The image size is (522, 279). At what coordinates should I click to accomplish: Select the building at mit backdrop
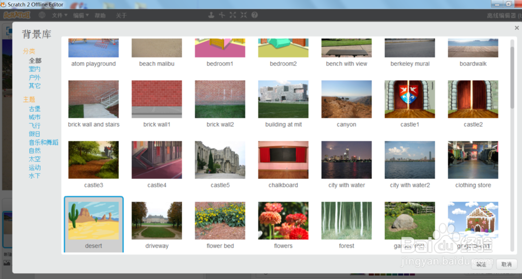pyautogui.click(x=283, y=104)
